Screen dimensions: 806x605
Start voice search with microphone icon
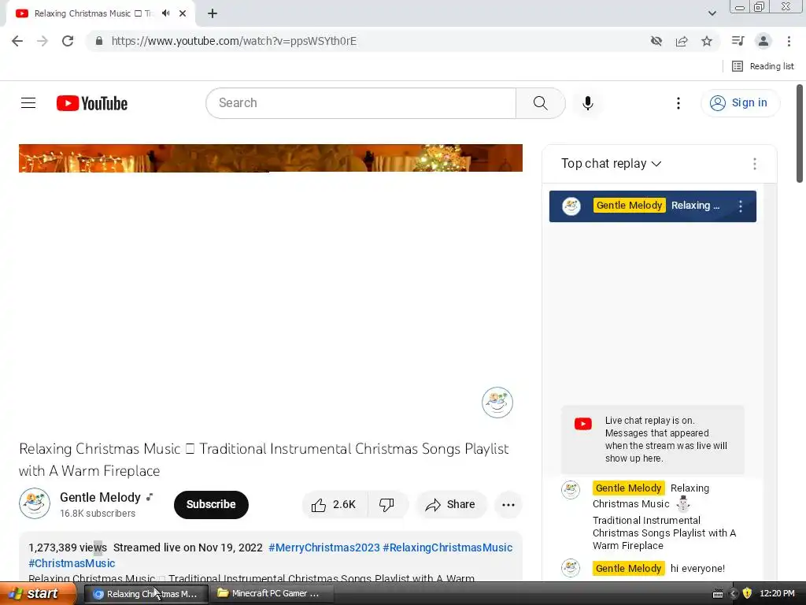587,103
